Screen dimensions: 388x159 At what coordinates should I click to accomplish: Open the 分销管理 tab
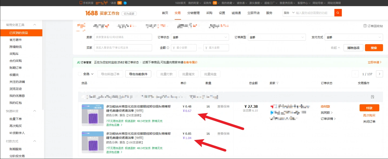coord(193,13)
